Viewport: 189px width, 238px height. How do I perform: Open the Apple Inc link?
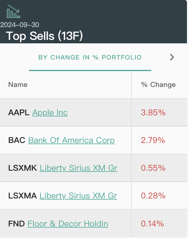50,112
